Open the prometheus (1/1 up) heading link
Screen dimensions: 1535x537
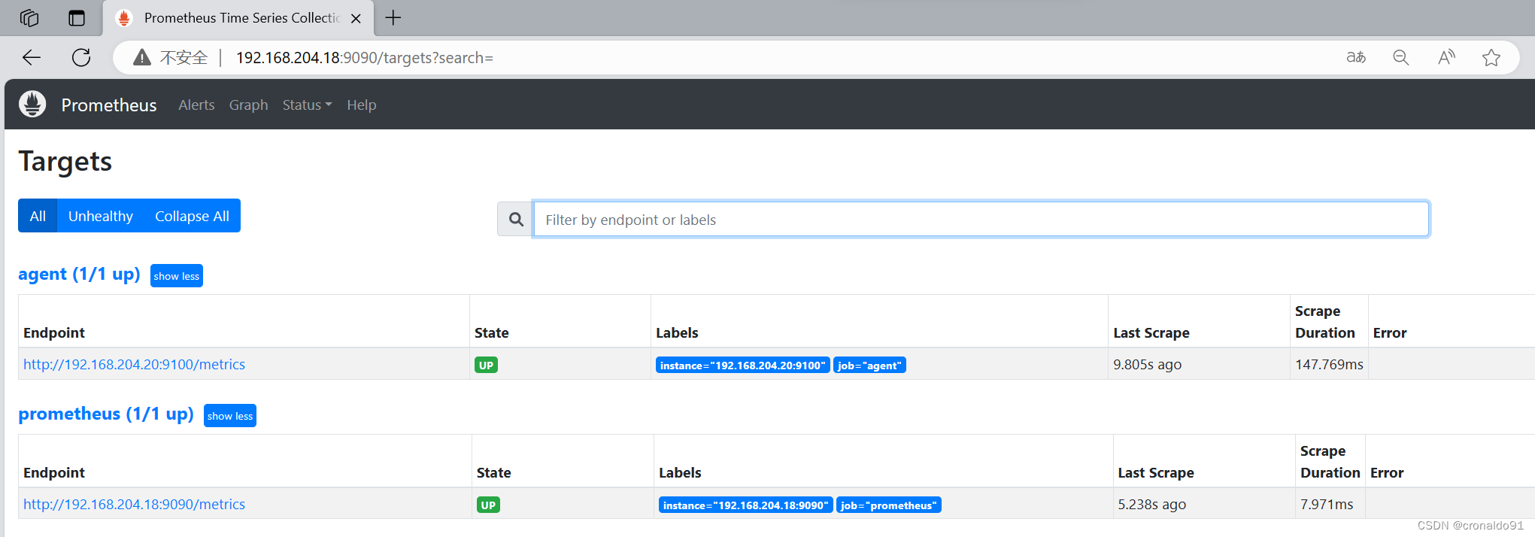click(x=106, y=414)
